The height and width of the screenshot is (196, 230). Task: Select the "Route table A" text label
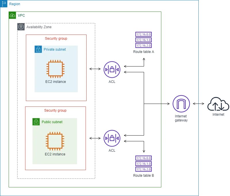click(143, 52)
